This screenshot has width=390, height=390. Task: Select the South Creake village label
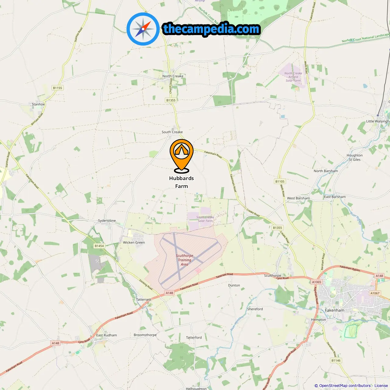coord(172,132)
